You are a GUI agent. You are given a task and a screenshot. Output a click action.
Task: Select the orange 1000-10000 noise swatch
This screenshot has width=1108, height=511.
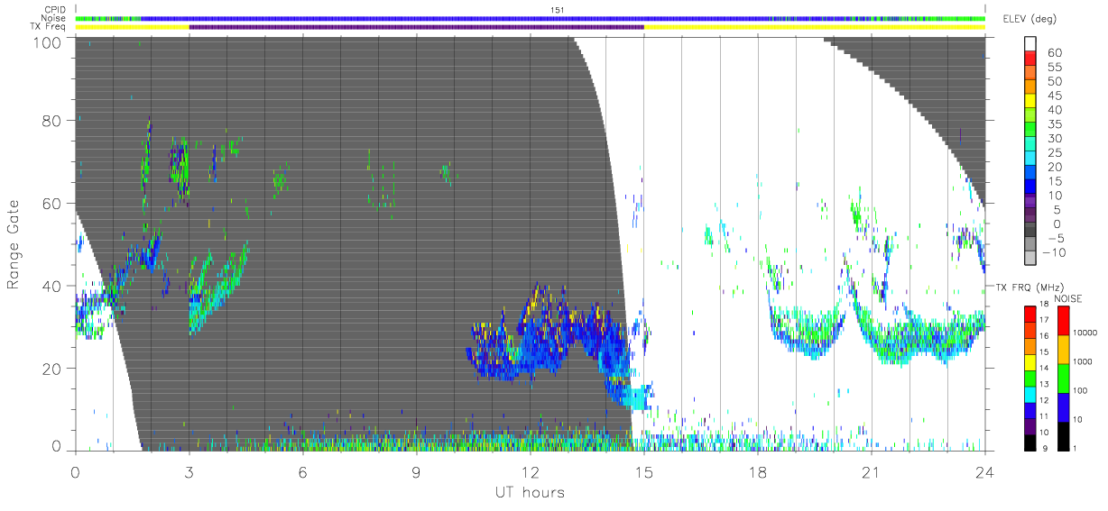point(1065,350)
